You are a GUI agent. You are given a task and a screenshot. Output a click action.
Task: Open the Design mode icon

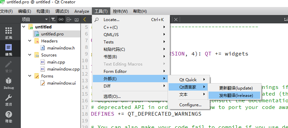9,67
